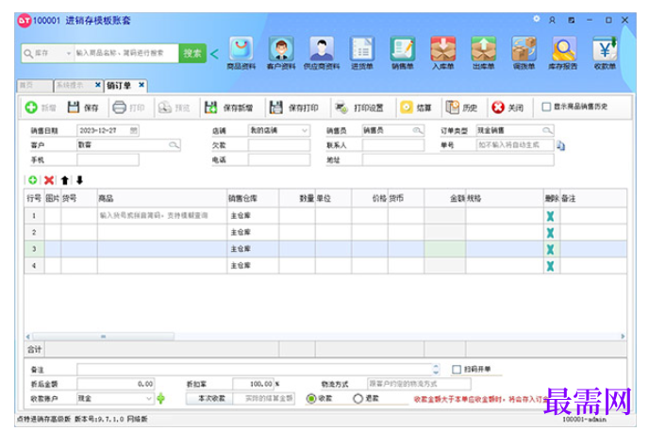Image resolution: width=649 pixels, height=431 pixels.
Task: Open 进货单 purchase order icon
Action: [x=362, y=53]
